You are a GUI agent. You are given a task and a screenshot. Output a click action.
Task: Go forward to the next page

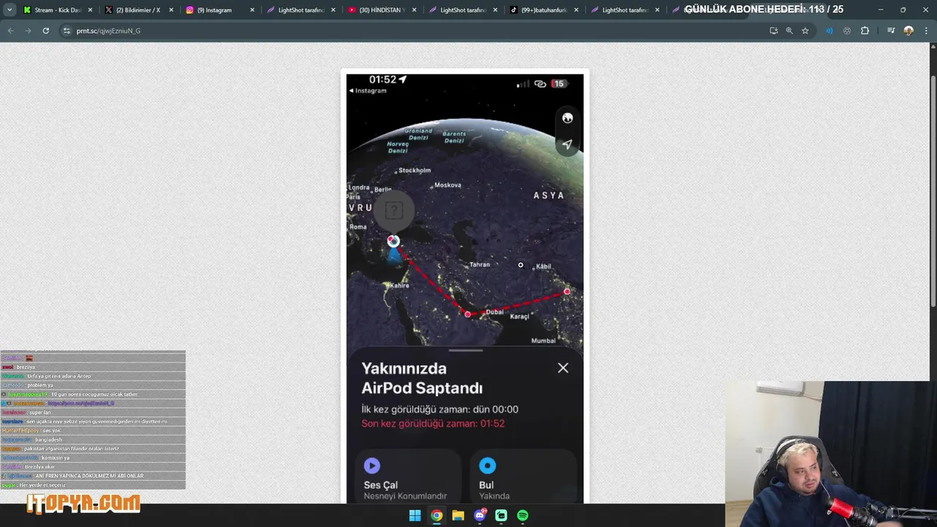click(28, 31)
